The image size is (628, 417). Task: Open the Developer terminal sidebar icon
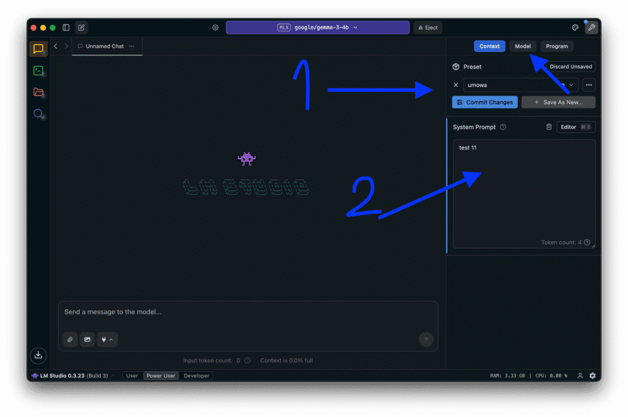(38, 71)
